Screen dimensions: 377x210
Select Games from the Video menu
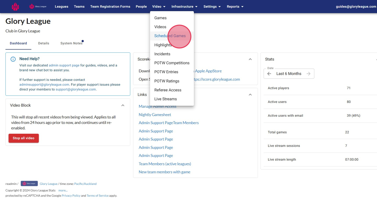point(172,18)
